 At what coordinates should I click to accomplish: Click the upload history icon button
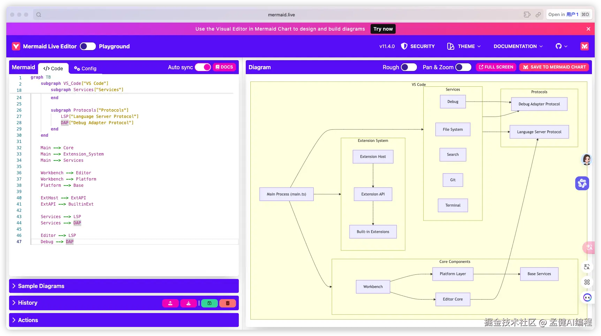170,303
